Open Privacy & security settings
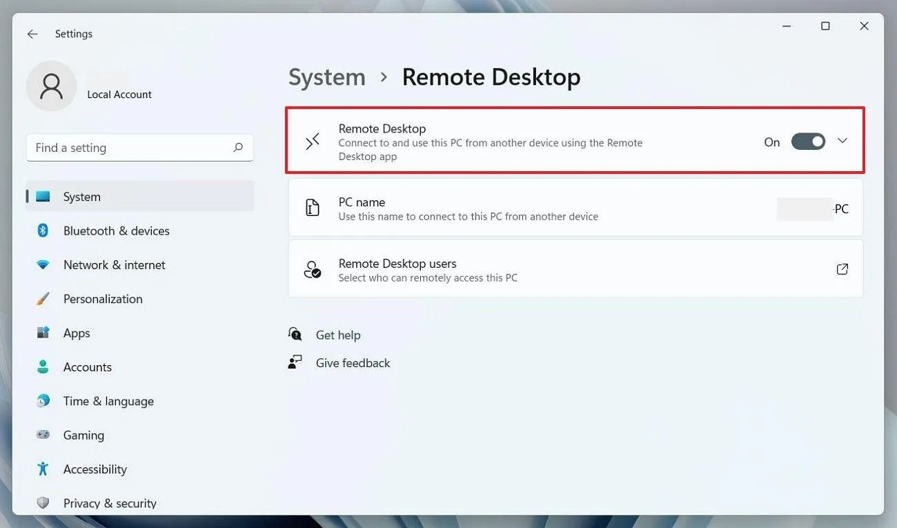This screenshot has height=528, width=897. click(140, 503)
